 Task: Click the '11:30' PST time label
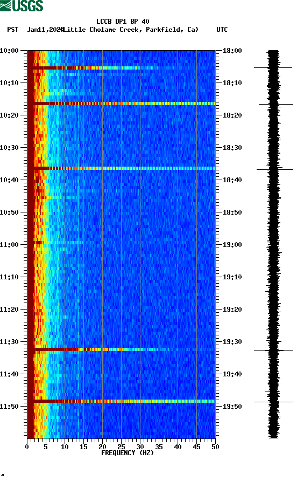click(x=9, y=342)
